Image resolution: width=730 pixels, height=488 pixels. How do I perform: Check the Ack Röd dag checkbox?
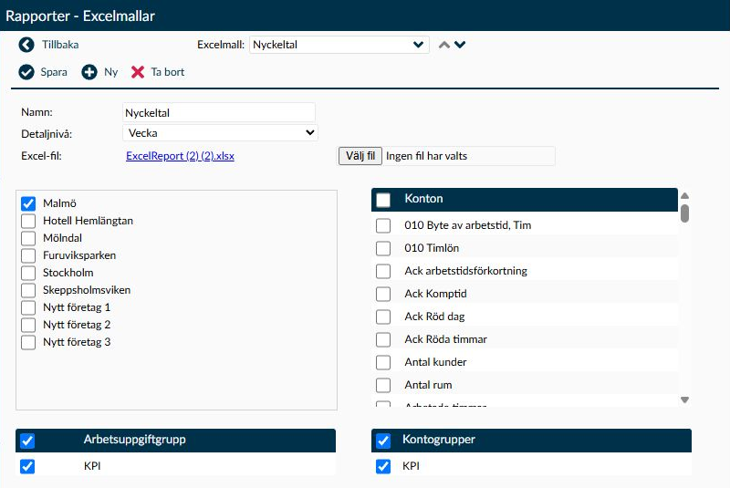point(383,317)
